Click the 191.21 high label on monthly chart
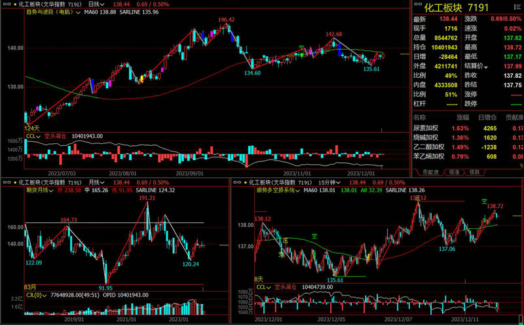524x325 pixels. tap(147, 198)
